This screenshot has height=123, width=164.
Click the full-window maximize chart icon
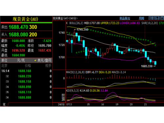162,18
